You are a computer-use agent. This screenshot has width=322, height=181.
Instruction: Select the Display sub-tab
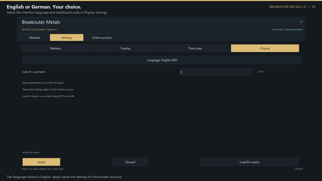(x=265, y=48)
